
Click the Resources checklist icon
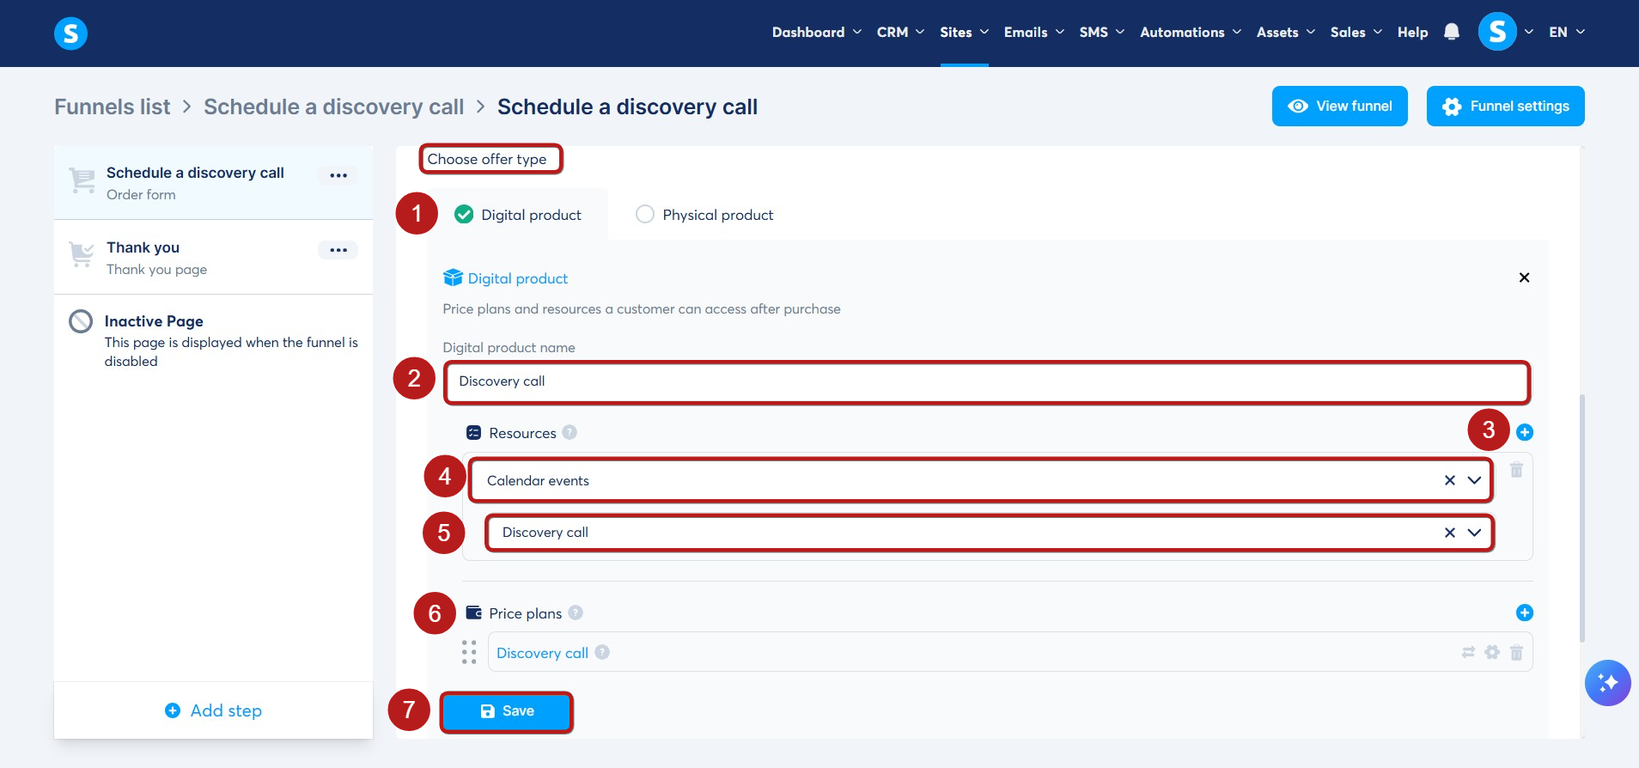[473, 432]
